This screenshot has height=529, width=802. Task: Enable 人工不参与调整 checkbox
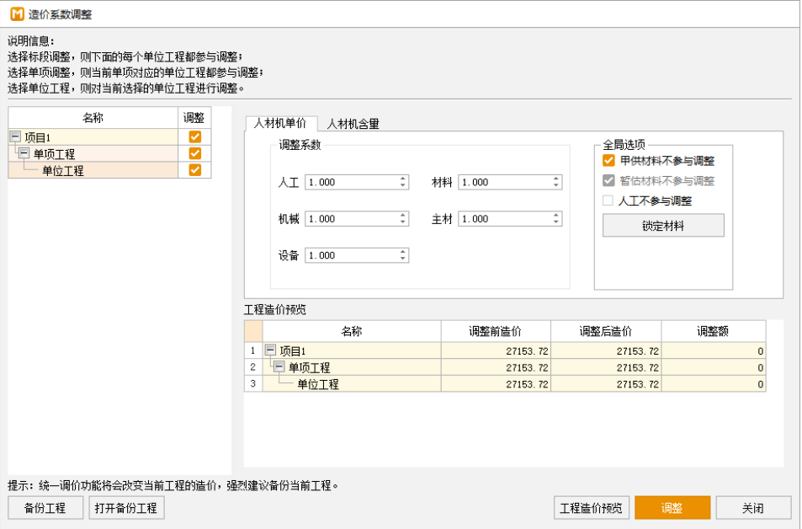608,200
